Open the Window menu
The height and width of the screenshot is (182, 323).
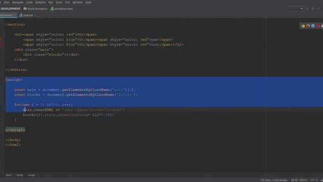pos(77,3)
